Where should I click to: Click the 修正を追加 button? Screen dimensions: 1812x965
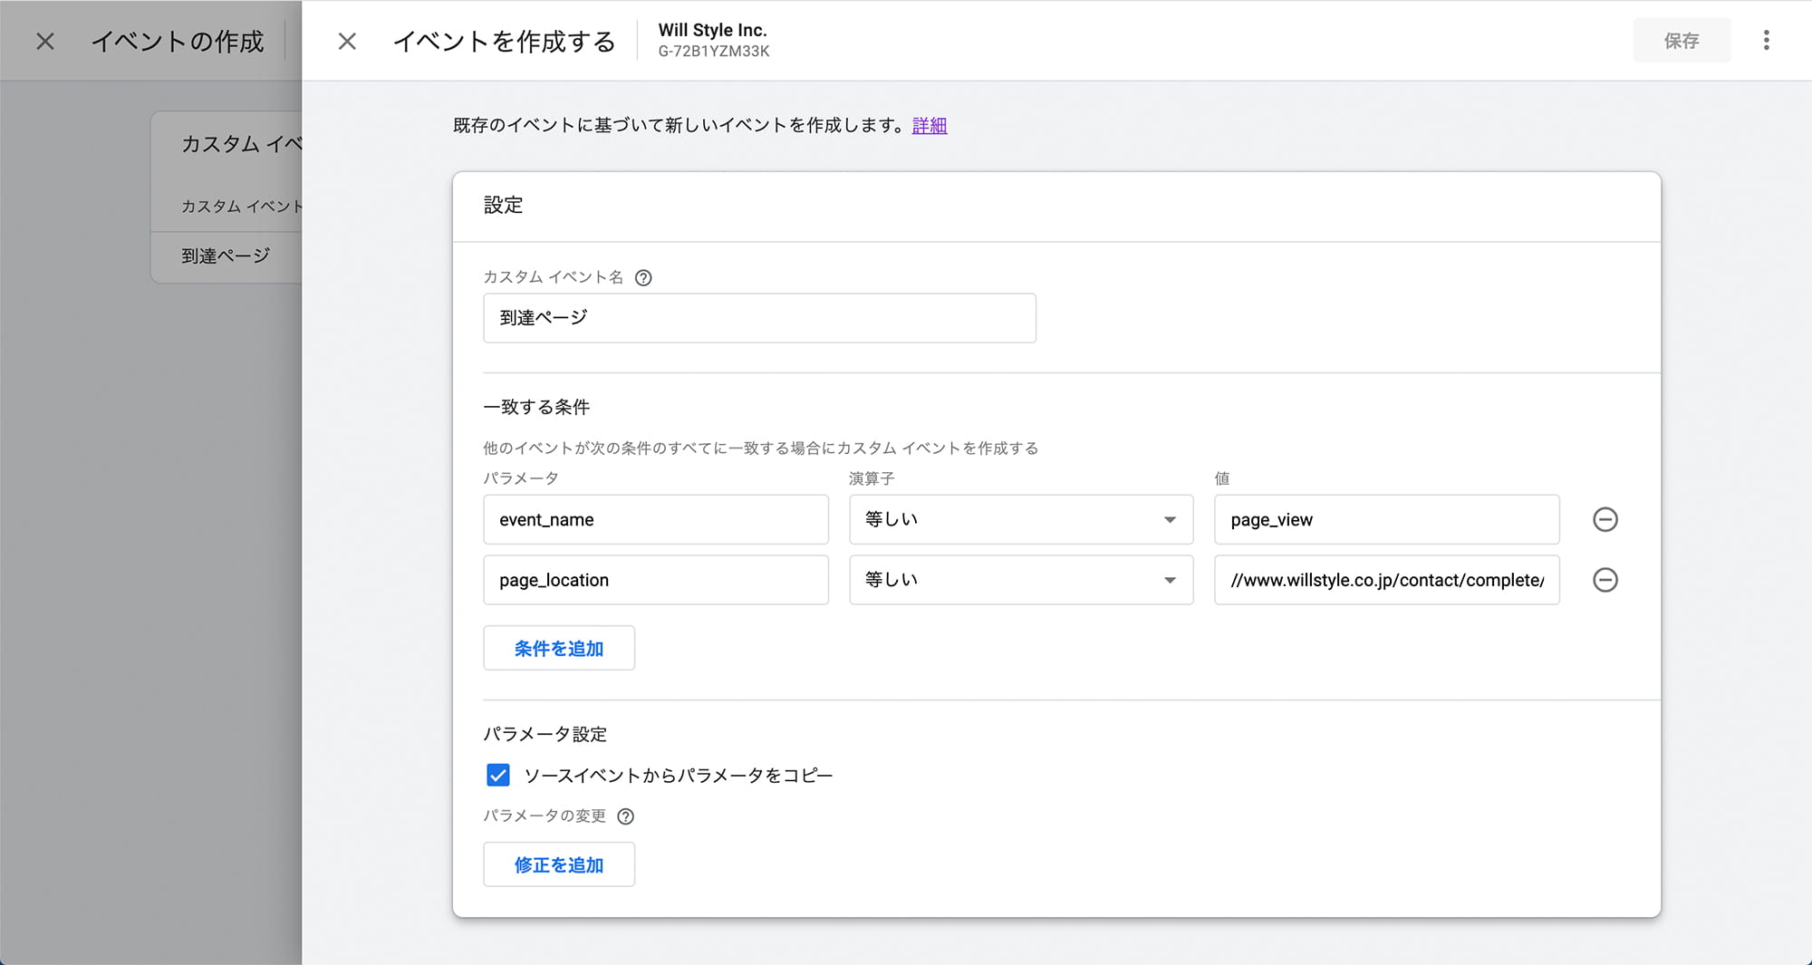click(558, 865)
